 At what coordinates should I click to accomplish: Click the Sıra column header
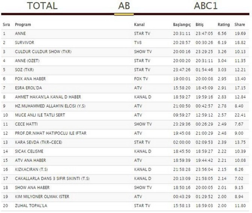[6, 25]
